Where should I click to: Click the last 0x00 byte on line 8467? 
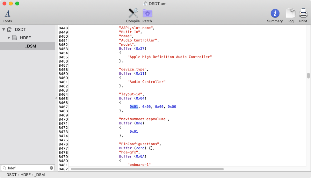(172, 107)
